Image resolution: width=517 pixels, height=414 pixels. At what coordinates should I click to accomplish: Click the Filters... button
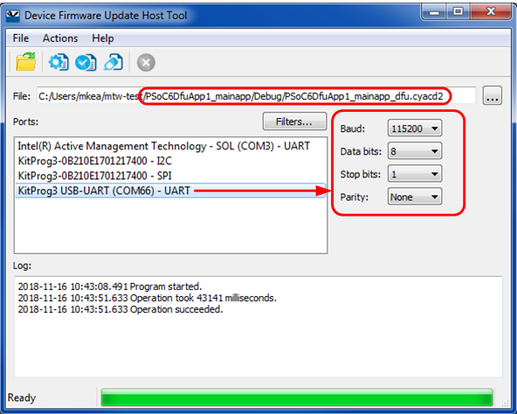[x=294, y=121]
